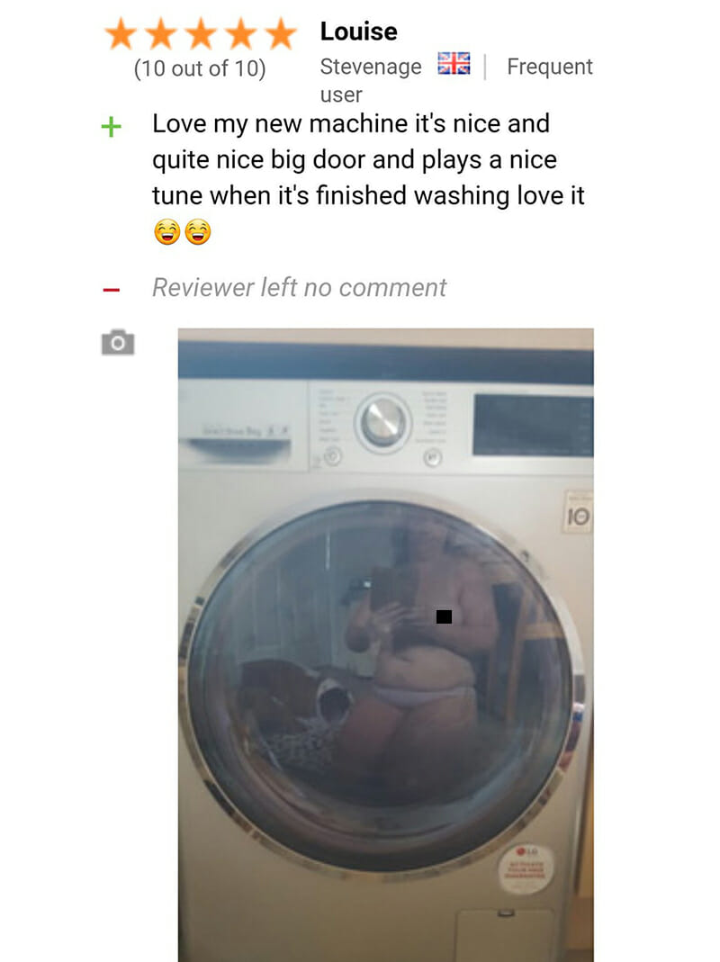
Task: Click the third orange rating star
Action: [202, 33]
